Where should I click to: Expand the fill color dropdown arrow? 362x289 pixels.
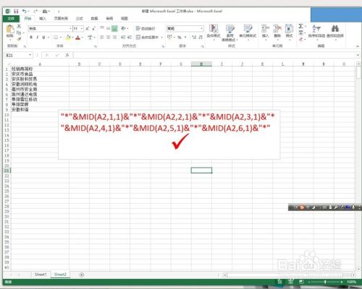click(72, 38)
